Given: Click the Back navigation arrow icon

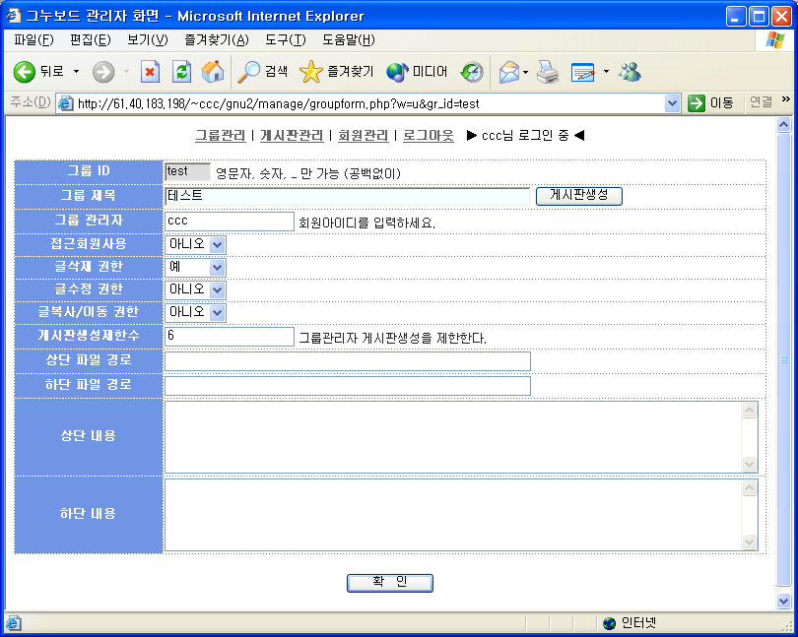Looking at the screenshot, I should coord(25,72).
